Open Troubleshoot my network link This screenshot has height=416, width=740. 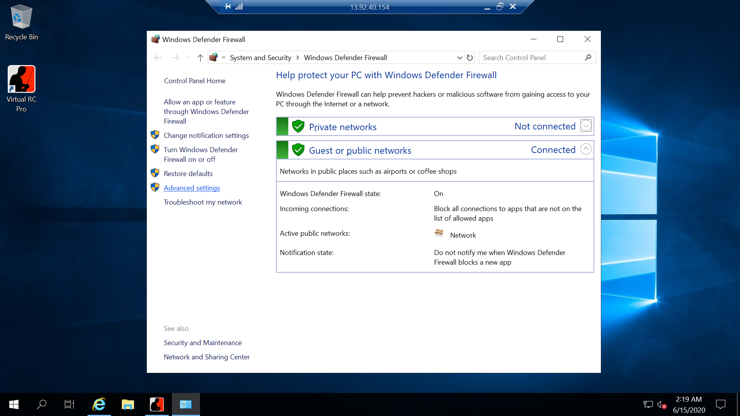[x=203, y=202]
